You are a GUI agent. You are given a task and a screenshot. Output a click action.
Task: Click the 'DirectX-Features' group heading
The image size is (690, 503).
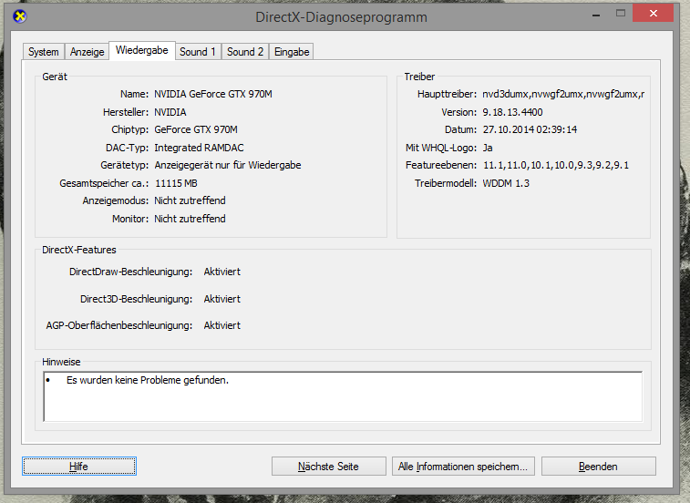(x=79, y=250)
